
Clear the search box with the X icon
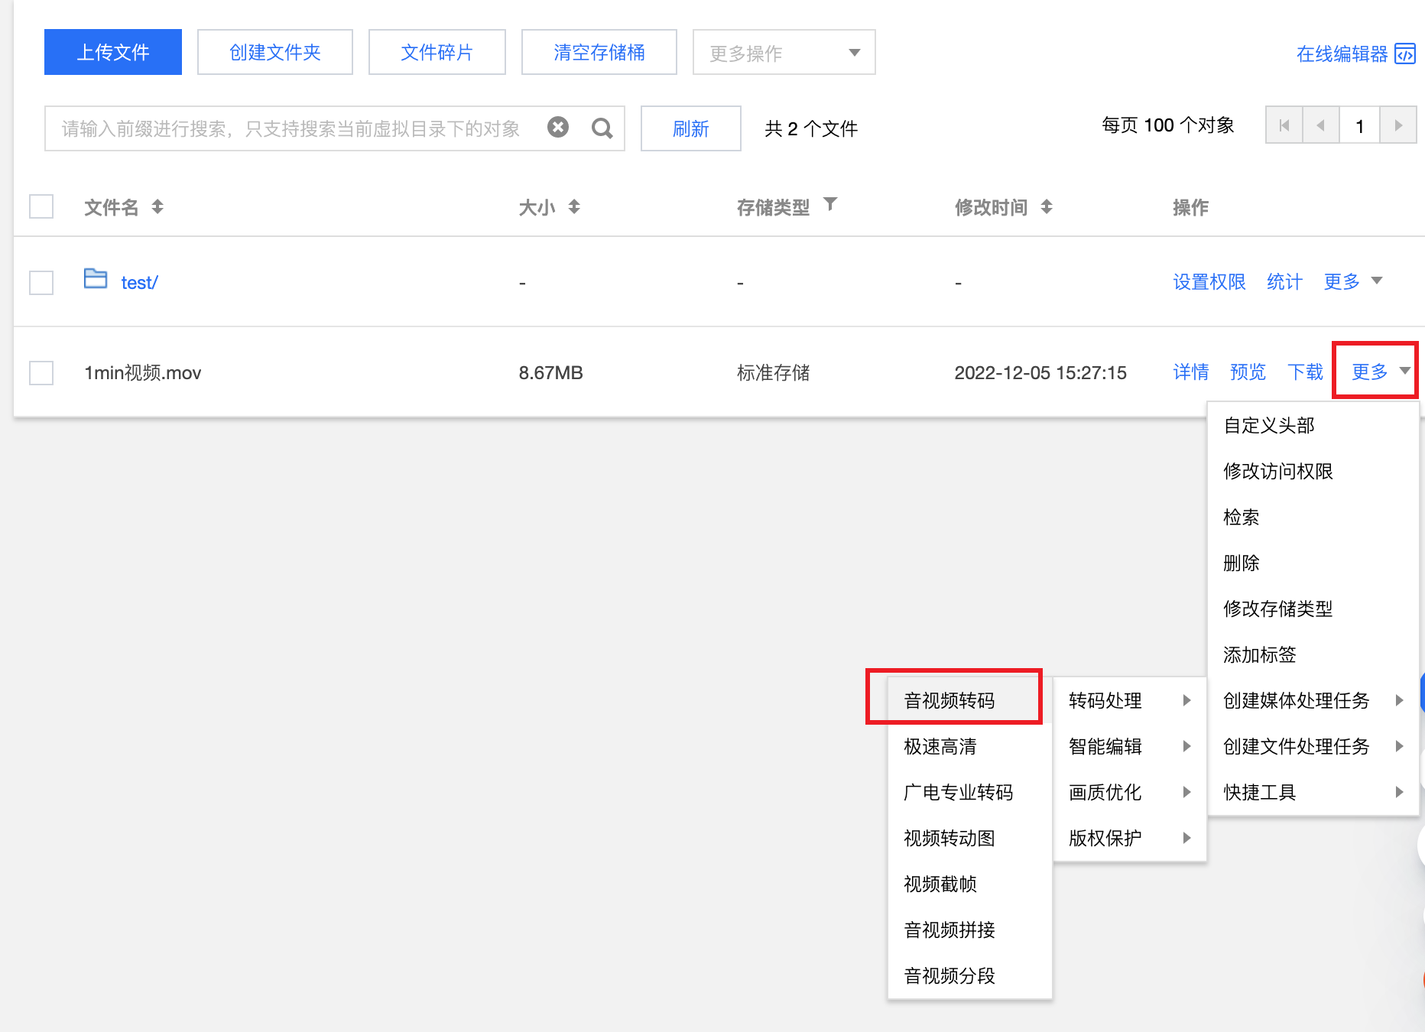click(558, 128)
